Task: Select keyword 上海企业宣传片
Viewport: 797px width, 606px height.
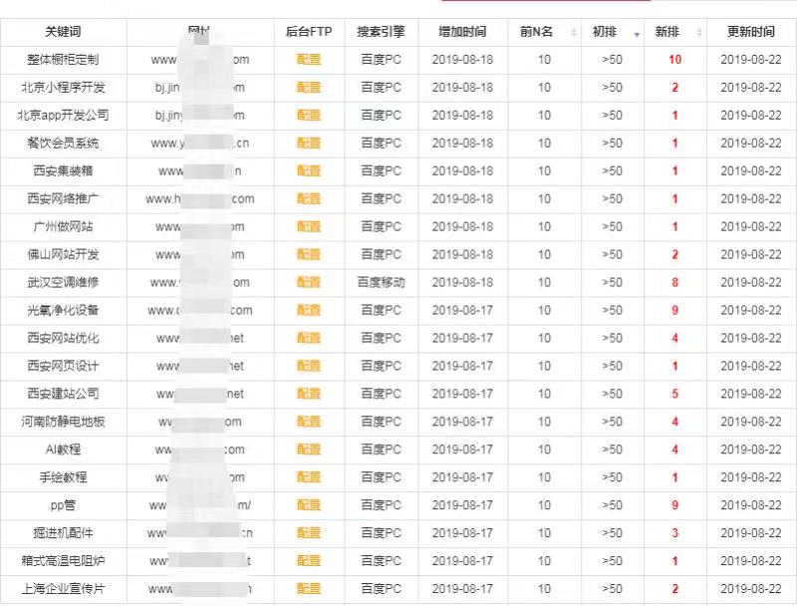Action: pyautogui.click(x=63, y=589)
